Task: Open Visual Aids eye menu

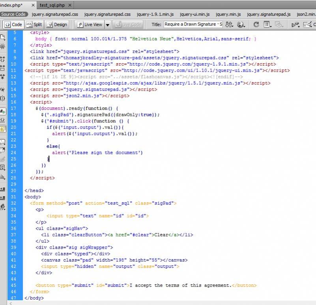Action: click(x=279, y=24)
